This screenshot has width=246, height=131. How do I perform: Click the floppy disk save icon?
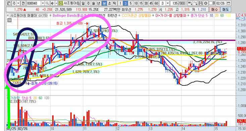pos(200,3)
